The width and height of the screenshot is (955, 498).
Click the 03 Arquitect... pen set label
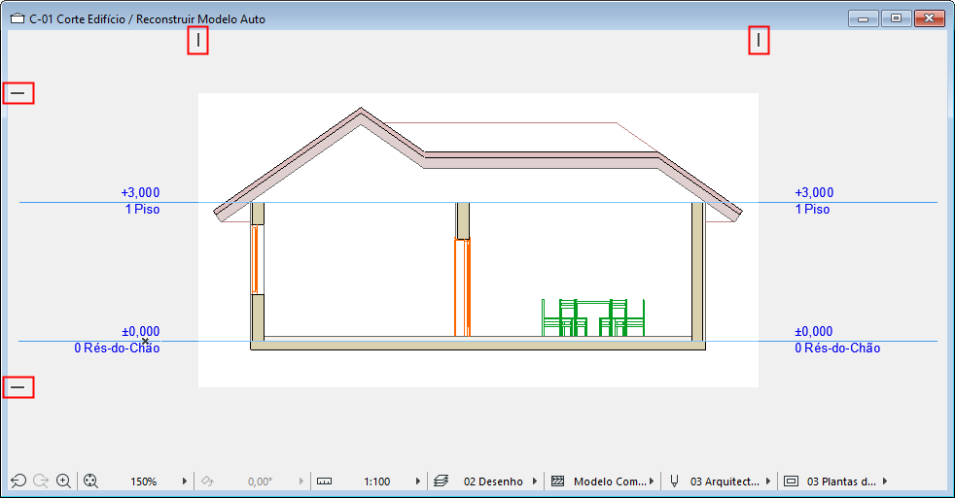click(x=725, y=481)
